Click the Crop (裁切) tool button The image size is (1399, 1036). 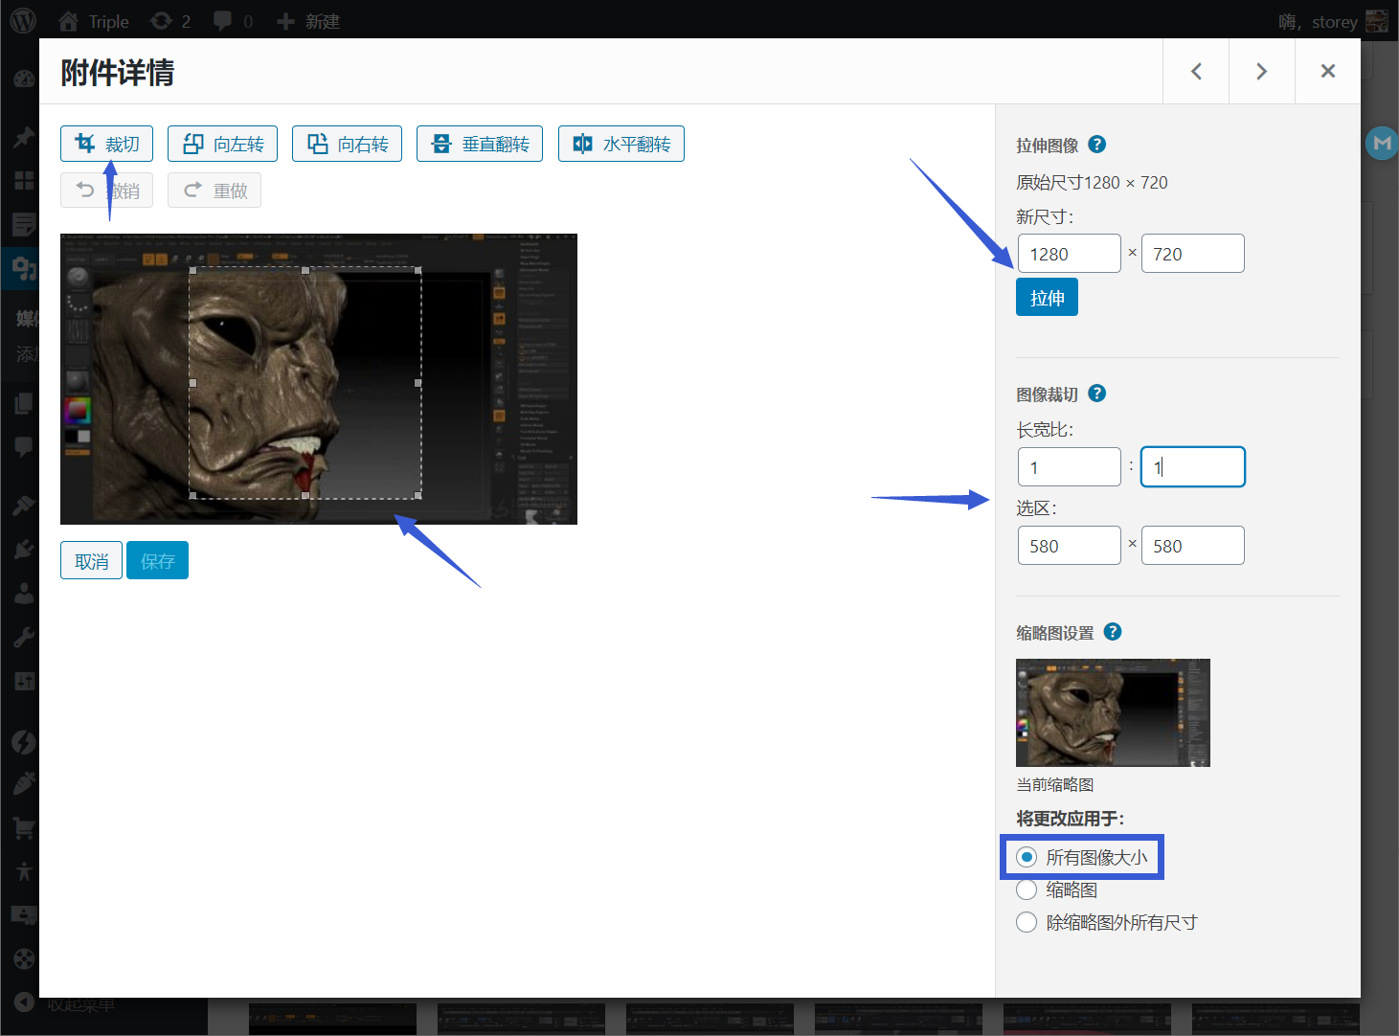tap(106, 144)
